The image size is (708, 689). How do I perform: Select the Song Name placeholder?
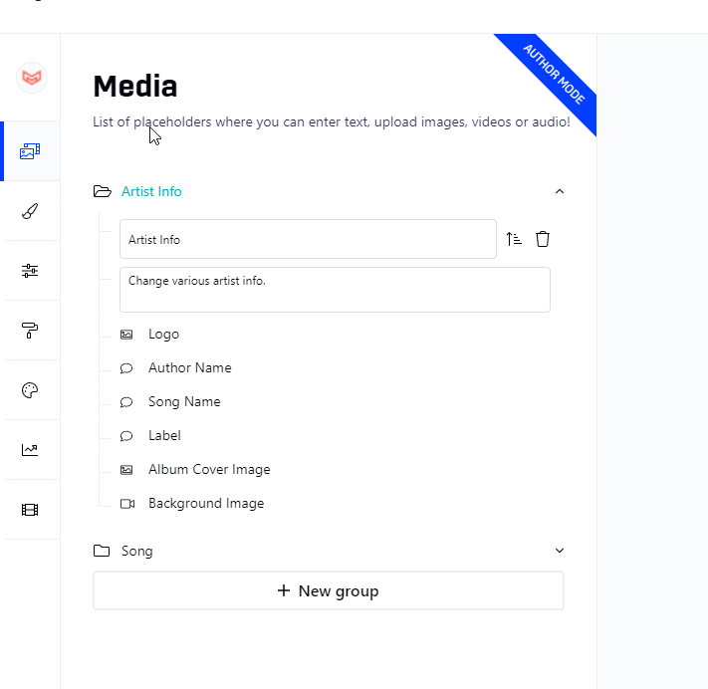pos(184,402)
